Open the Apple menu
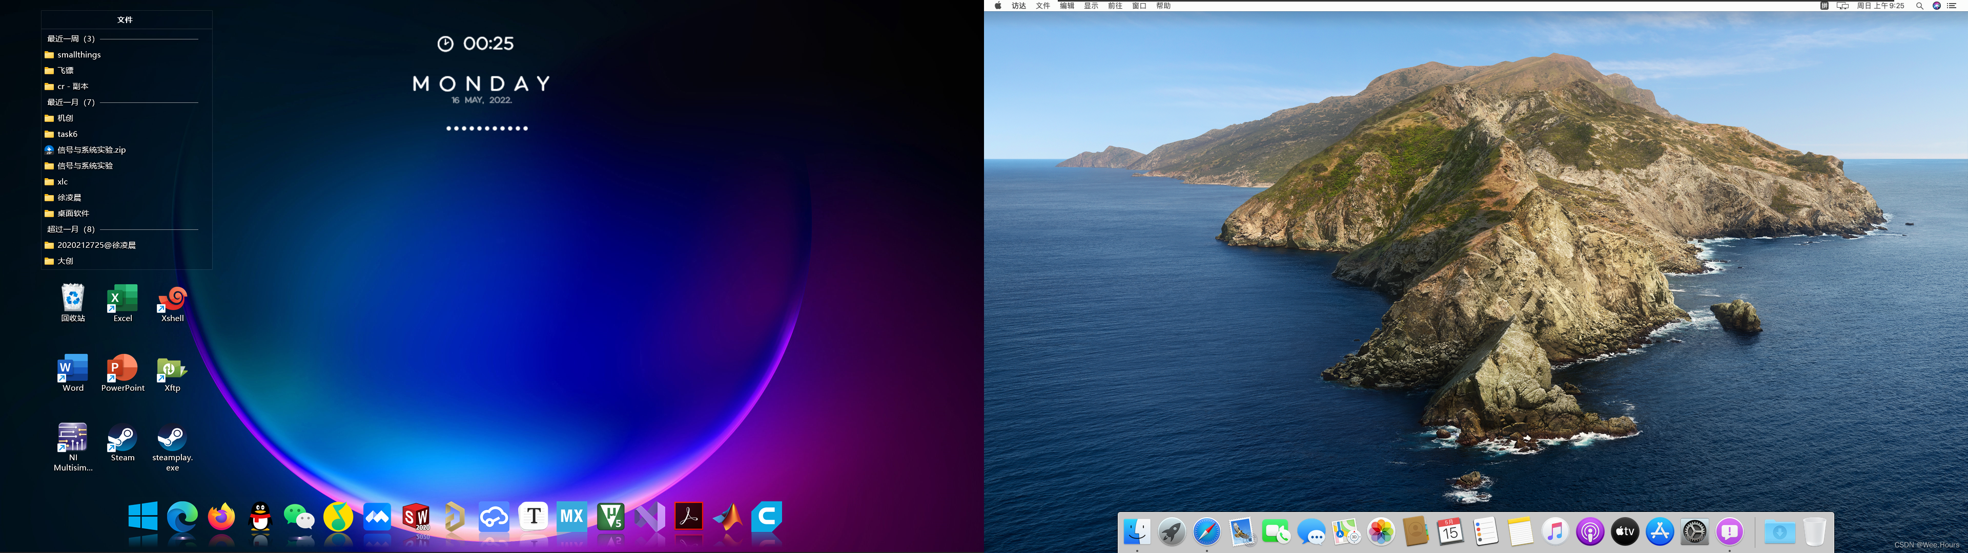This screenshot has width=1968, height=553. (x=998, y=6)
